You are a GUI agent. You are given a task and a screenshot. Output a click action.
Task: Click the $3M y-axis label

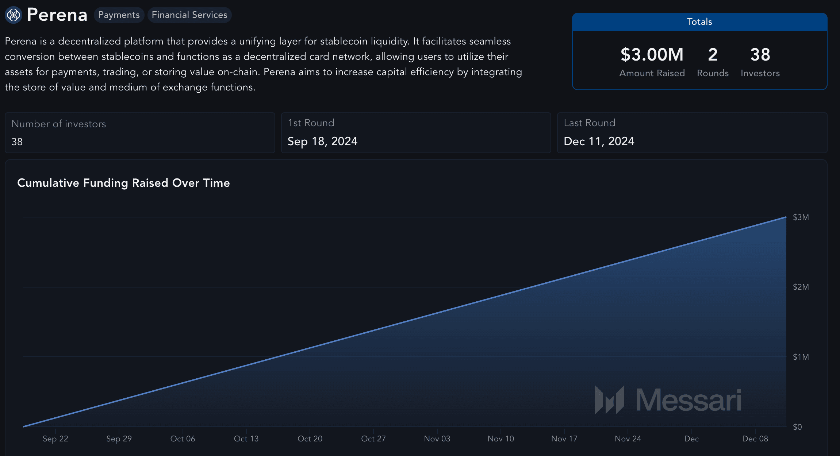801,217
